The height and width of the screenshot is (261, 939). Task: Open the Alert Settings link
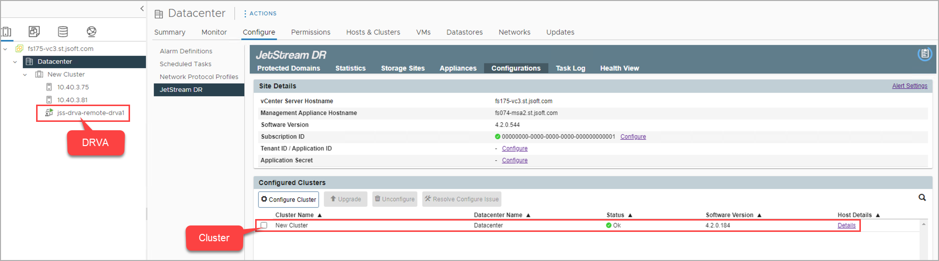(909, 86)
